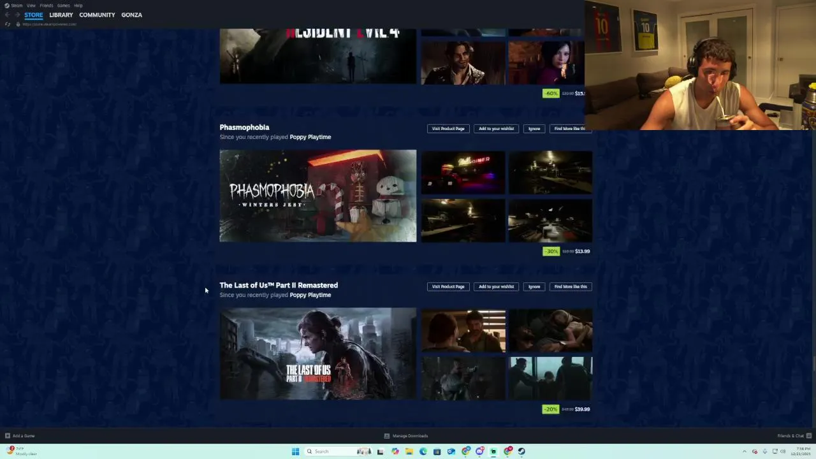The image size is (816, 459).
Task: Open the Steam menu
Action: pyautogui.click(x=17, y=5)
